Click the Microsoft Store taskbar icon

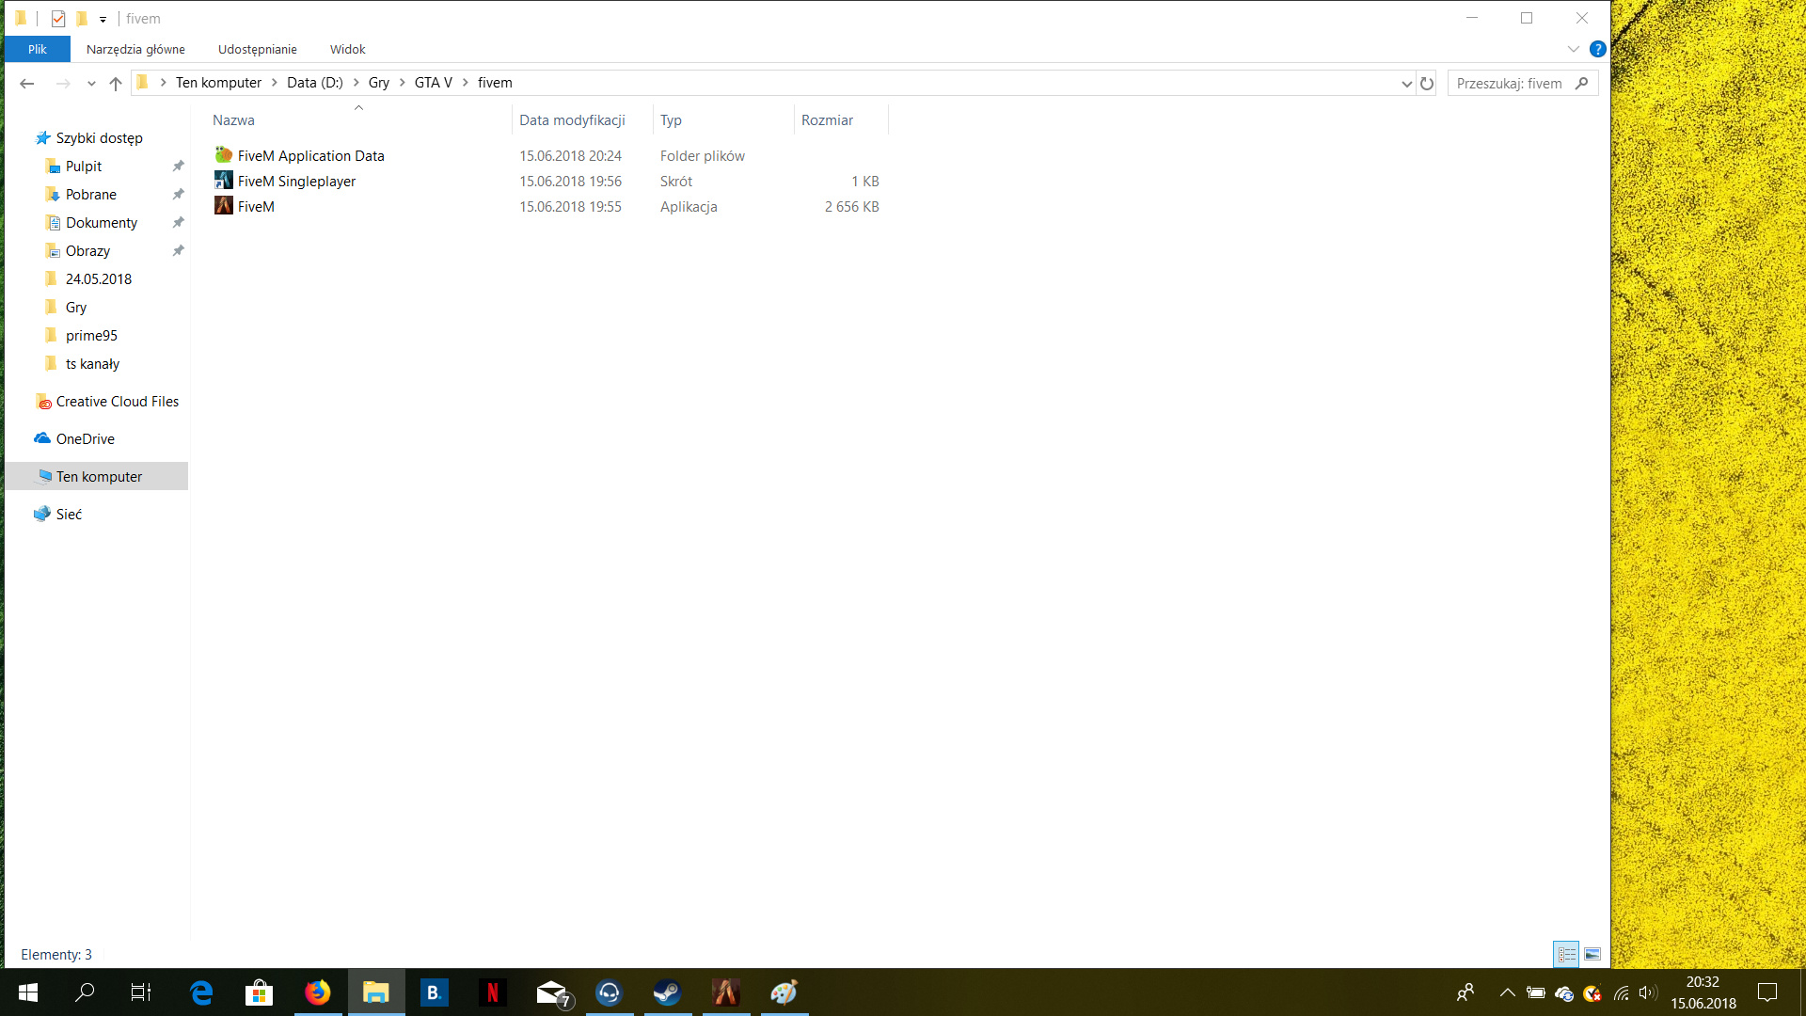pyautogui.click(x=259, y=992)
